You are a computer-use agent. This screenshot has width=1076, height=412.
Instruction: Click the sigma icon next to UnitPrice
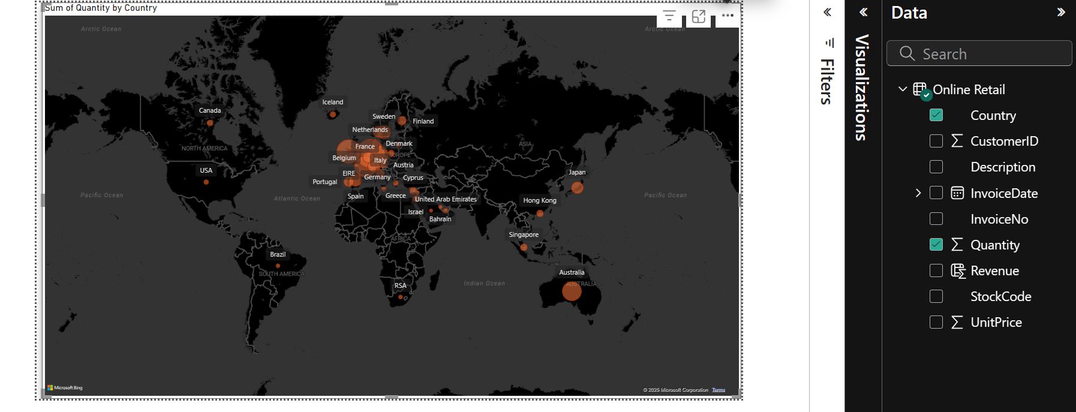[957, 322]
